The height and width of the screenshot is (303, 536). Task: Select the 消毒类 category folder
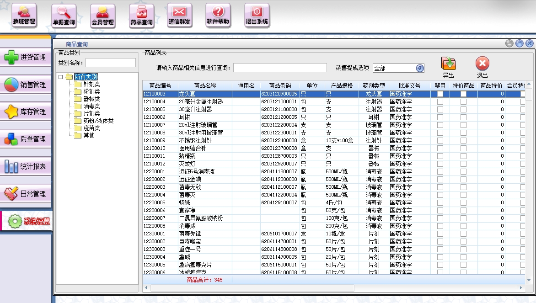pyautogui.click(x=91, y=106)
